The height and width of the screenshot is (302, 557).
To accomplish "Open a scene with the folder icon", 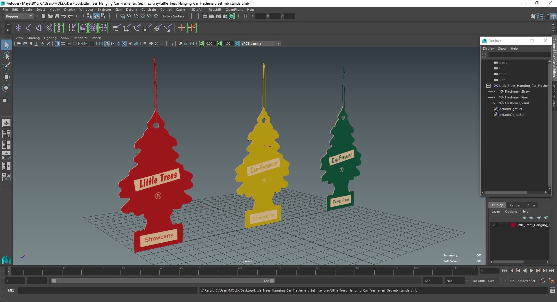I will 50,16.
